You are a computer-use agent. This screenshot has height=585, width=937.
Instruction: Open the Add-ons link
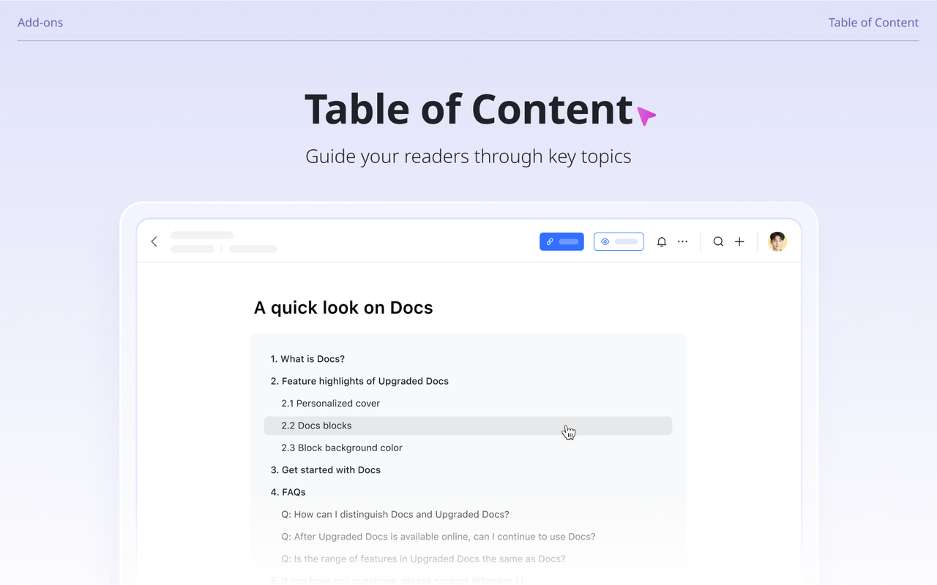pos(40,23)
